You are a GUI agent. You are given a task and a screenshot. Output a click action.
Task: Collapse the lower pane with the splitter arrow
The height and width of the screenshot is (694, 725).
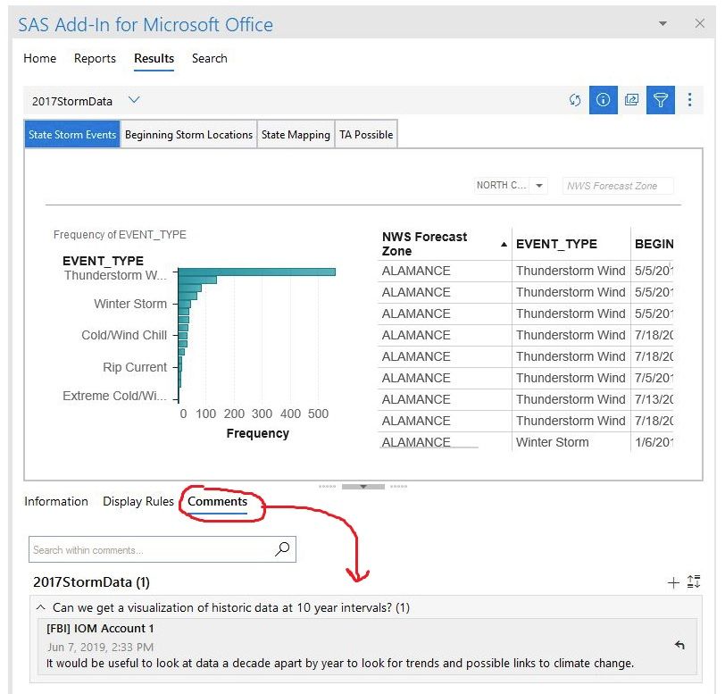pyautogui.click(x=362, y=487)
